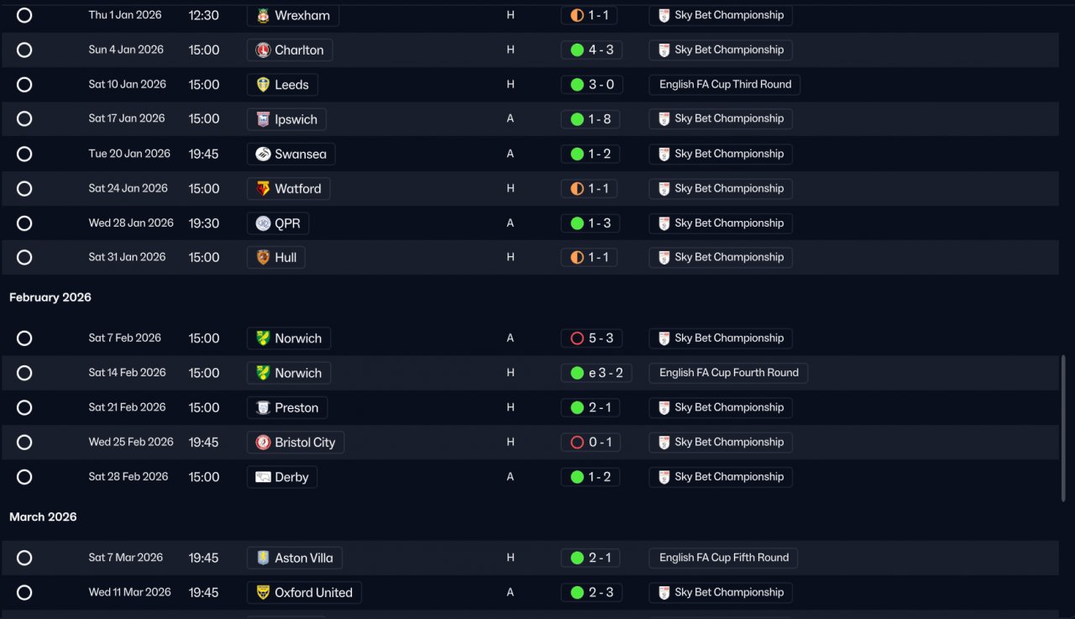Select the radio button for Leeds fixture
Image resolution: width=1075 pixels, height=619 pixels.
(24, 85)
